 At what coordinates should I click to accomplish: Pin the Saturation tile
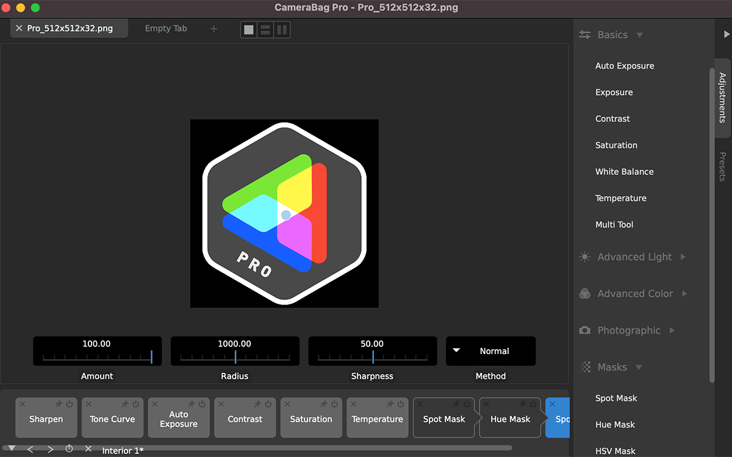coord(324,404)
